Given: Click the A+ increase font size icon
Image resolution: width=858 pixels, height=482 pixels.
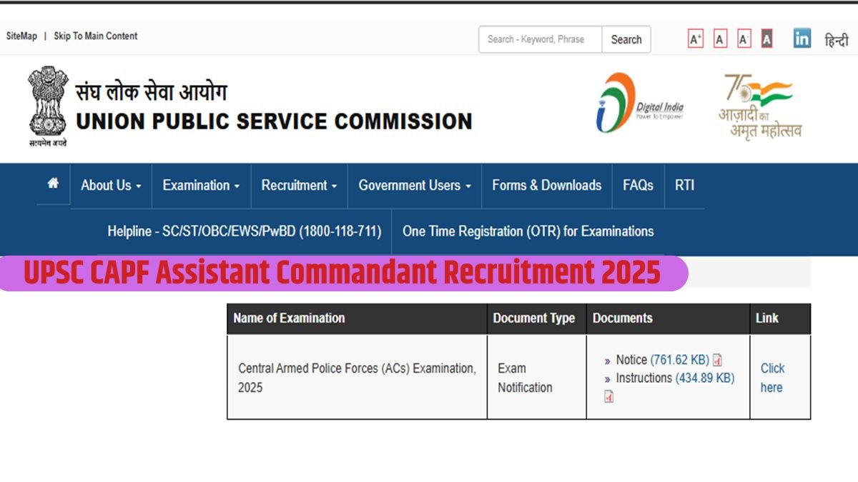Looking at the screenshot, I should 694,38.
